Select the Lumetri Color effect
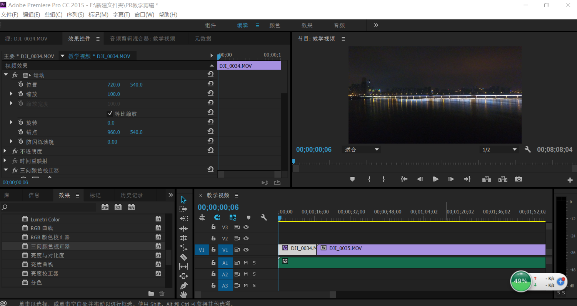This screenshot has height=306, width=577. (45, 220)
